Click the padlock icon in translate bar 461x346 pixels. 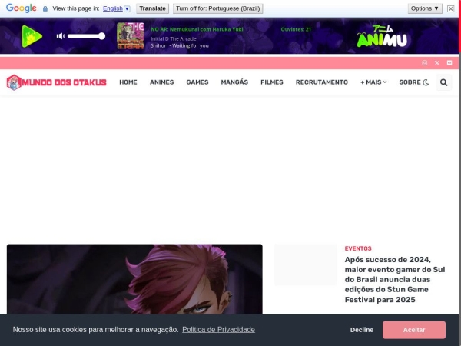pos(45,8)
